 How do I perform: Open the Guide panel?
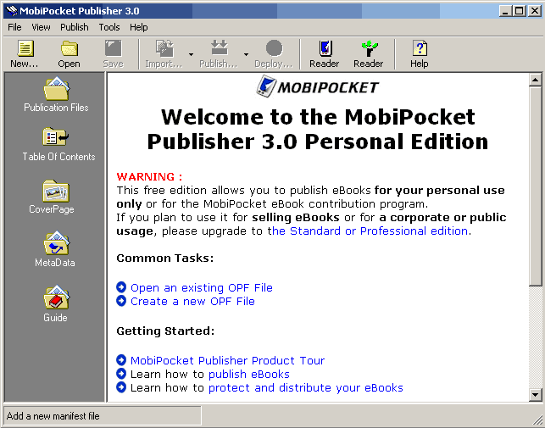point(56,303)
